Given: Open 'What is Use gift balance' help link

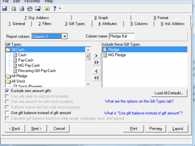Looking at the screenshot, I should pos(143,113).
